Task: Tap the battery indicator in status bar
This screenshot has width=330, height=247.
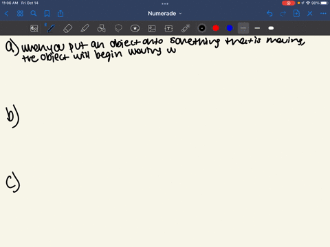Action: [x=324, y=3]
